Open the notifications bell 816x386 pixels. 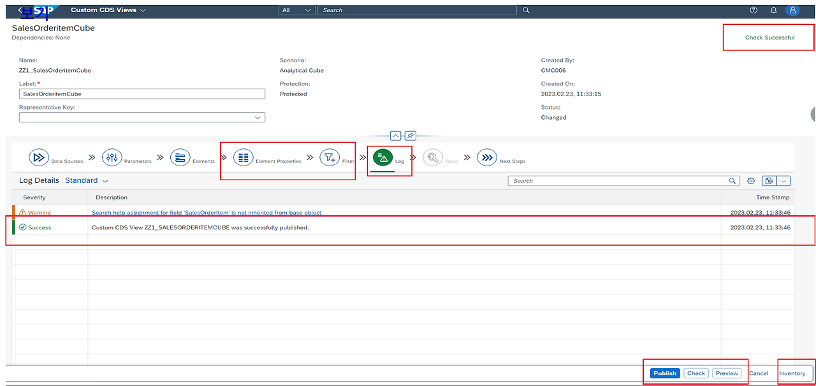pos(773,10)
